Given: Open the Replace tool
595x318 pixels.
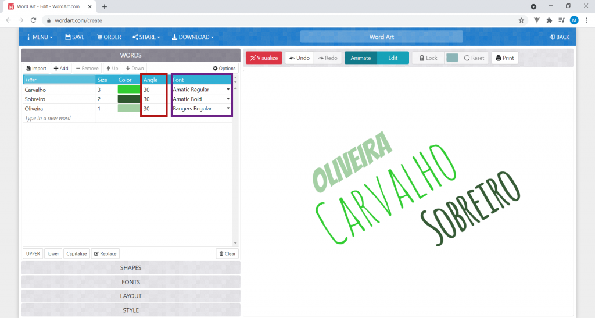Looking at the screenshot, I should click(105, 254).
